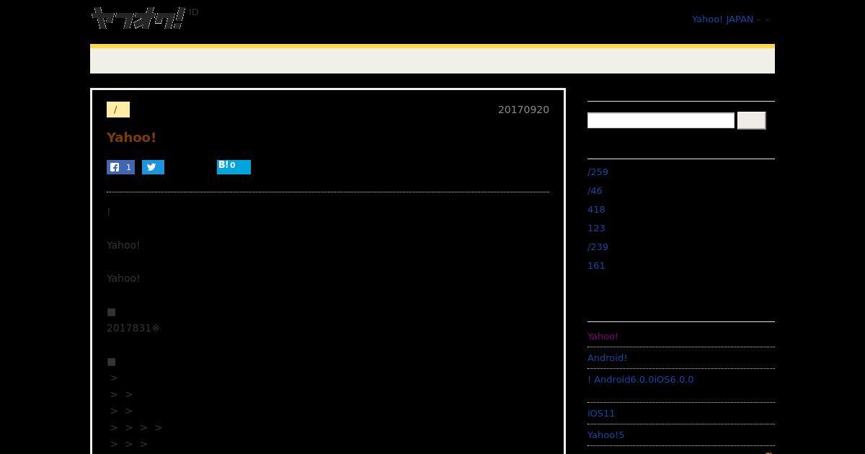Open the 123 category link
The height and width of the screenshot is (454, 865).
[x=596, y=228]
